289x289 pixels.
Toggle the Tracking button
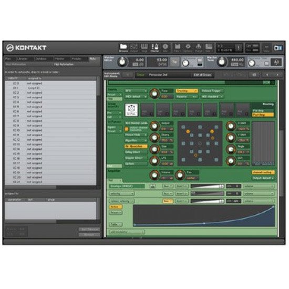click(x=187, y=91)
